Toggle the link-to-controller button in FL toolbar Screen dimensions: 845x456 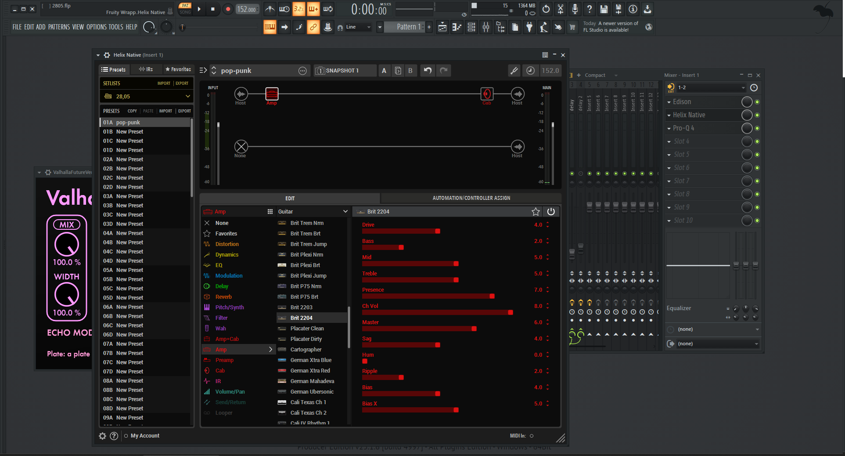point(313,27)
